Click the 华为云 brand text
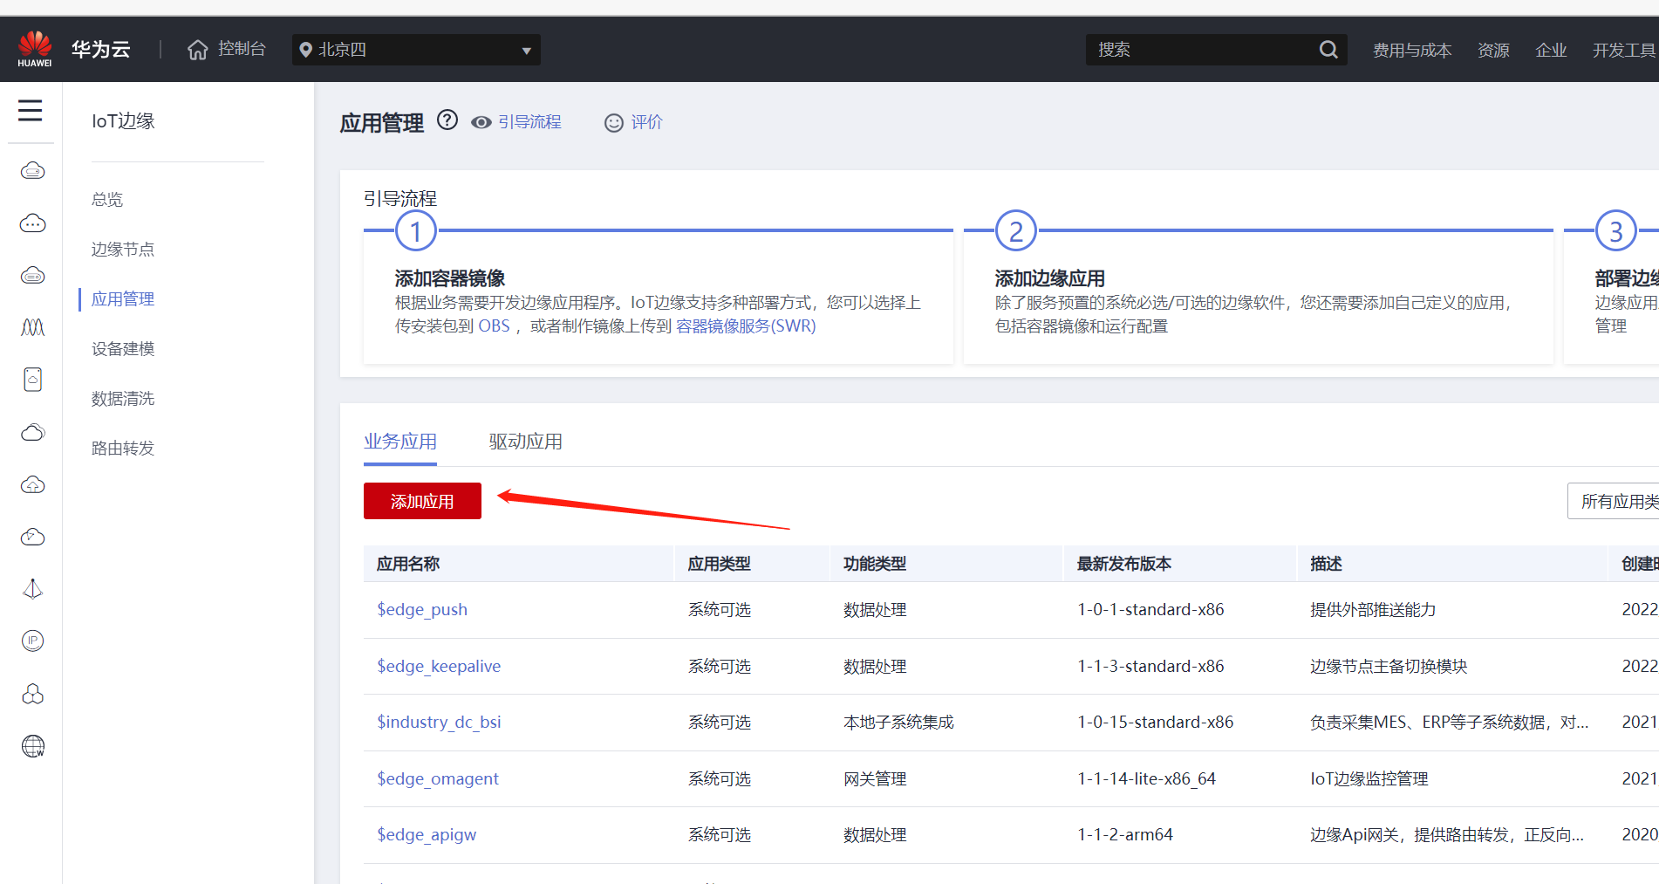Screen dimensions: 1659x884 click(x=101, y=50)
